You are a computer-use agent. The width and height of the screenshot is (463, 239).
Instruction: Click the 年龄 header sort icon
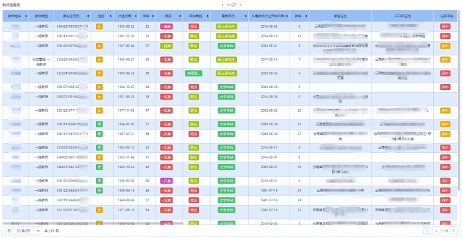tap(153, 16)
